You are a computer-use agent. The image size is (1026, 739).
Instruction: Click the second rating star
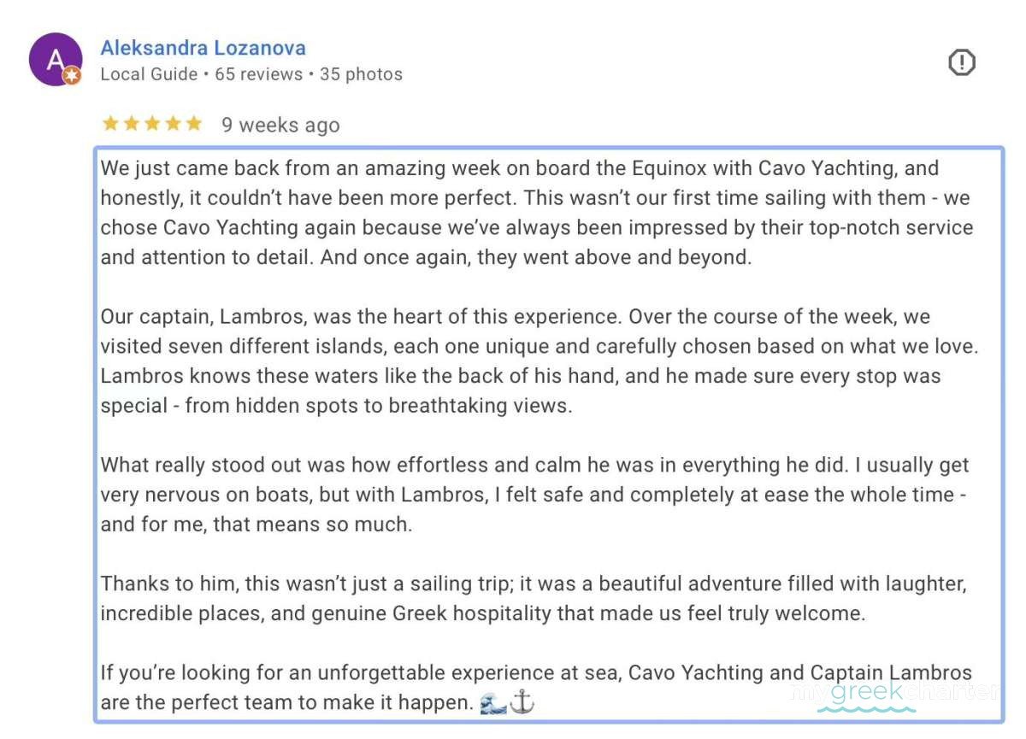point(131,124)
